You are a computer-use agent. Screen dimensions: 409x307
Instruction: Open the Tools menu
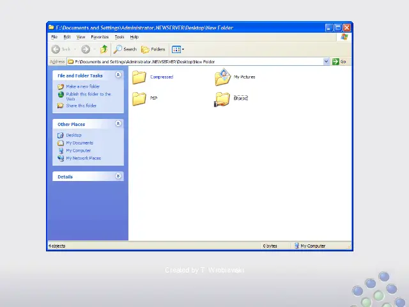pos(120,37)
